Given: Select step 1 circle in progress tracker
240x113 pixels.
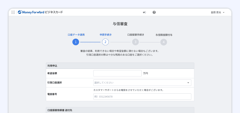Looking at the screenshot, I should pos(76,42).
